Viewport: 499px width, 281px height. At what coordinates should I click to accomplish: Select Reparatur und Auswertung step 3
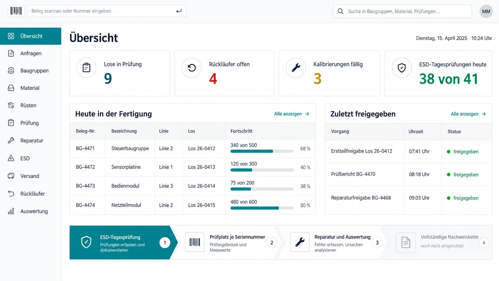pyautogui.click(x=333, y=242)
